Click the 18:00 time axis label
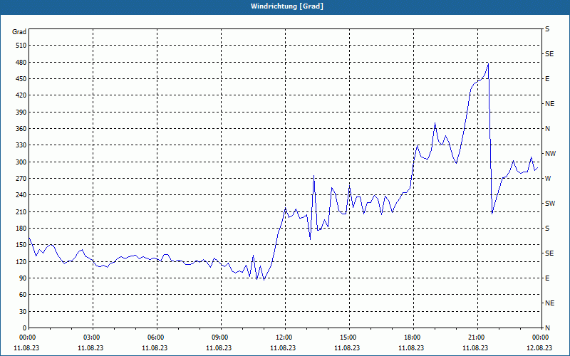 [x=414, y=337]
